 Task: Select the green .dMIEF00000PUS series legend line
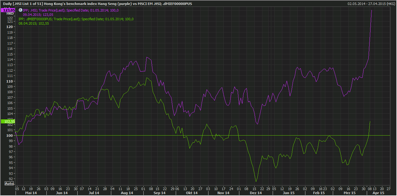[76, 19]
